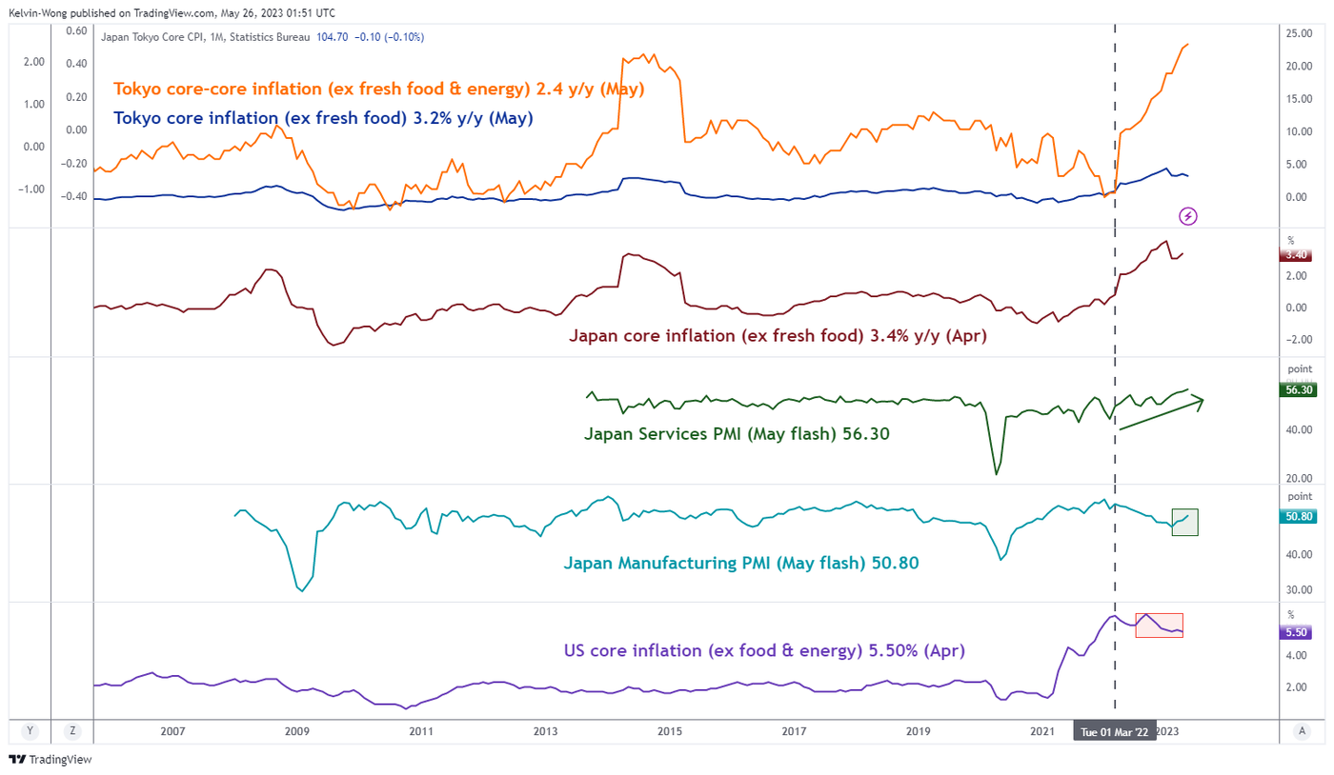Click the TradingView logo icon
This screenshot has height=775, width=1334.
(17, 760)
